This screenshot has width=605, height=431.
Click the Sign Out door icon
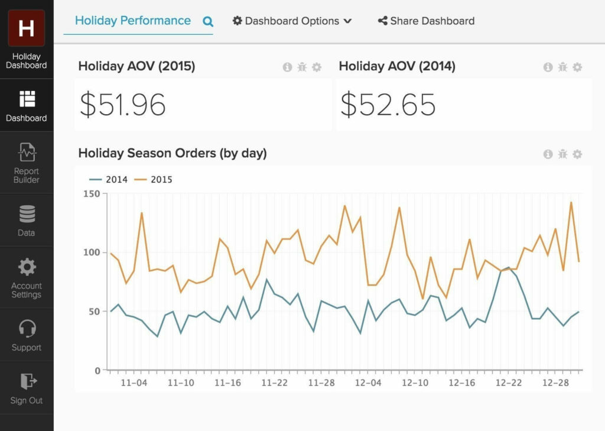click(x=28, y=381)
